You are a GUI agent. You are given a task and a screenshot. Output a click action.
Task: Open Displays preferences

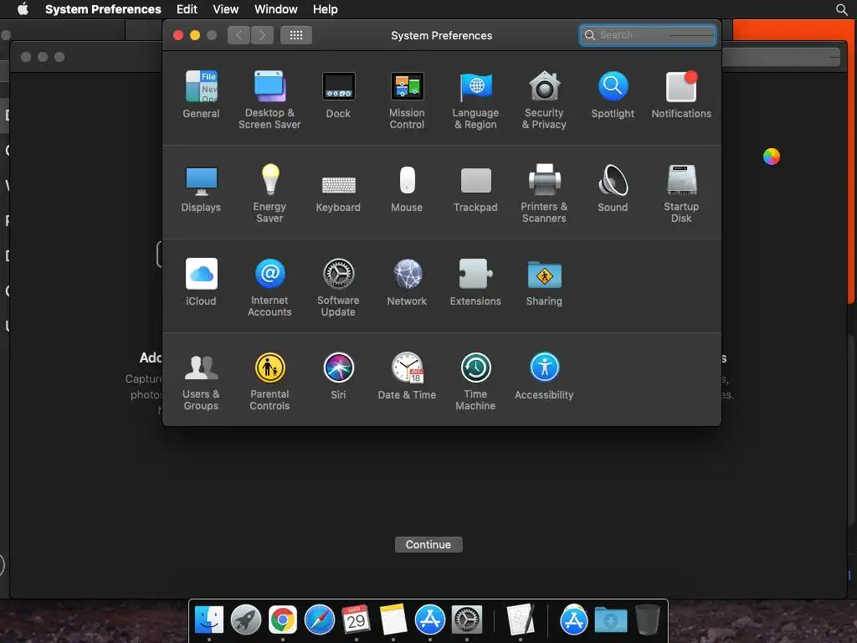tap(201, 188)
